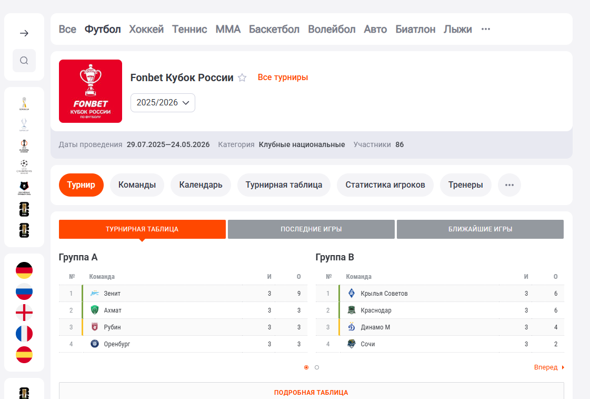The image size is (590, 399).
Task: Open the Тренеры section pill
Action: coord(466,185)
